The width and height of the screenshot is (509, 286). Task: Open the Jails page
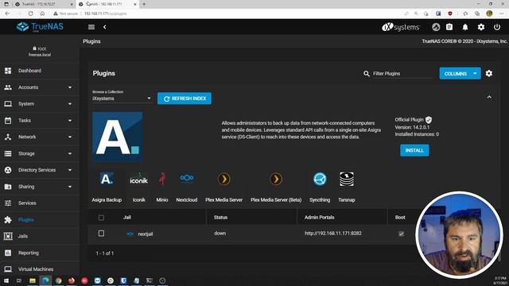point(40,236)
